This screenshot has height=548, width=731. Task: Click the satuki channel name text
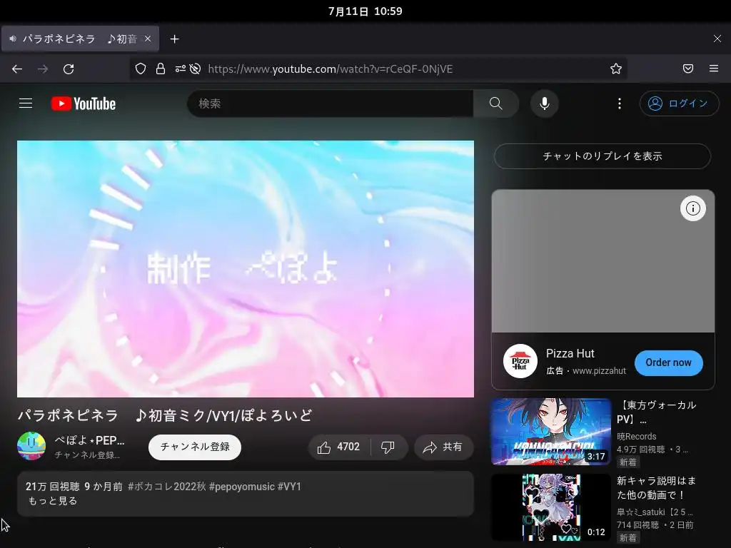655,512
